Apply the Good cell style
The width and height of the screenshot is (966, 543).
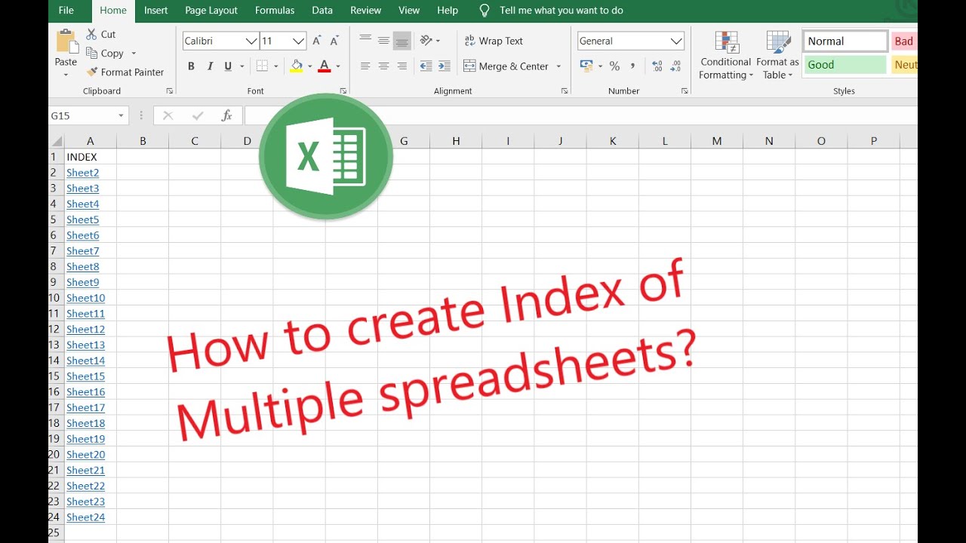845,65
